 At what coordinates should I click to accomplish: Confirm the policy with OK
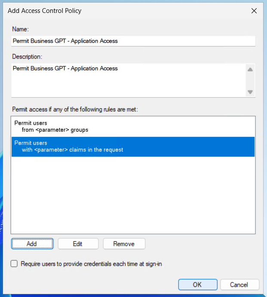198,285
